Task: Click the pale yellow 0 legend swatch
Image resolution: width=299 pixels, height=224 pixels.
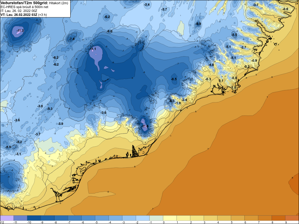Action: tap(170, 218)
